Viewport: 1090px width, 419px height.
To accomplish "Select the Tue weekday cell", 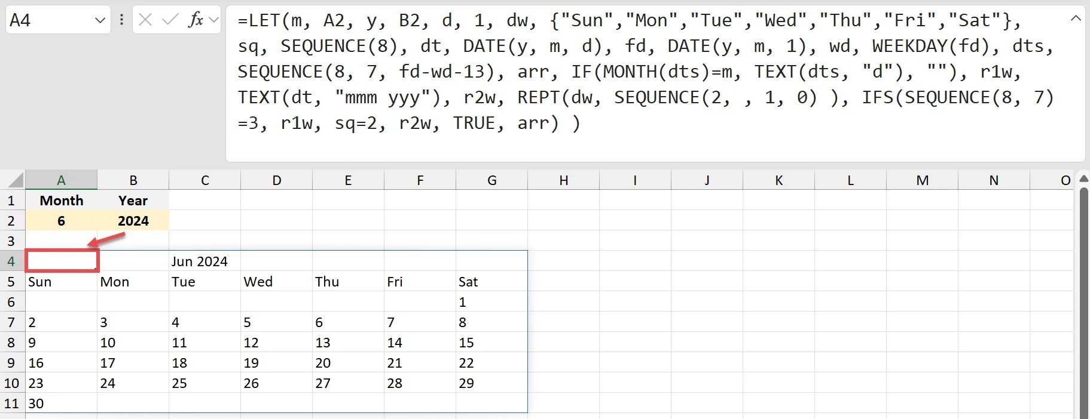I will (204, 282).
